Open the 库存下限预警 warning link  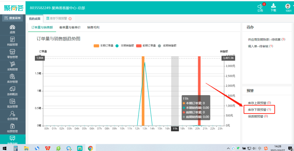click(x=258, y=110)
